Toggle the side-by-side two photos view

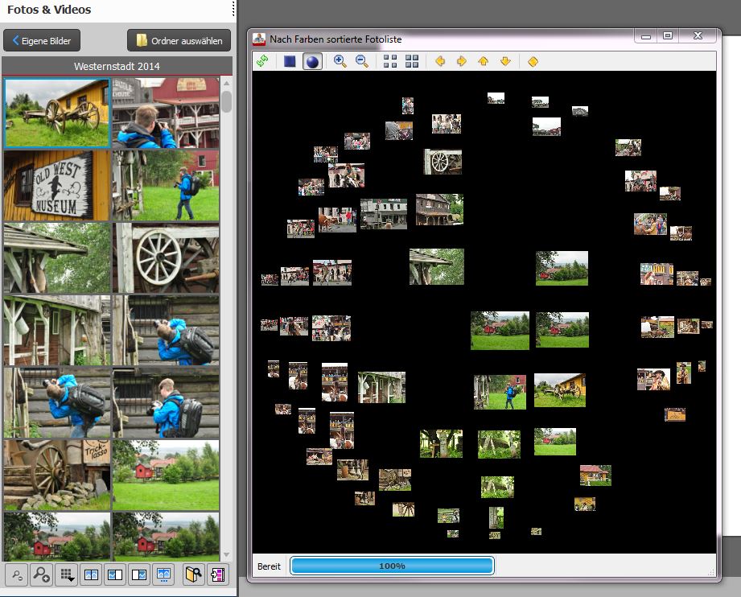(91, 574)
